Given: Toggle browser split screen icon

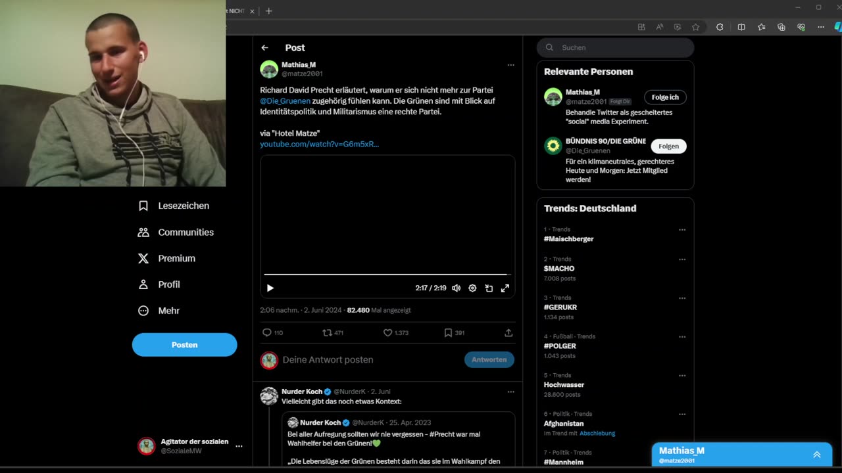Looking at the screenshot, I should point(741,27).
